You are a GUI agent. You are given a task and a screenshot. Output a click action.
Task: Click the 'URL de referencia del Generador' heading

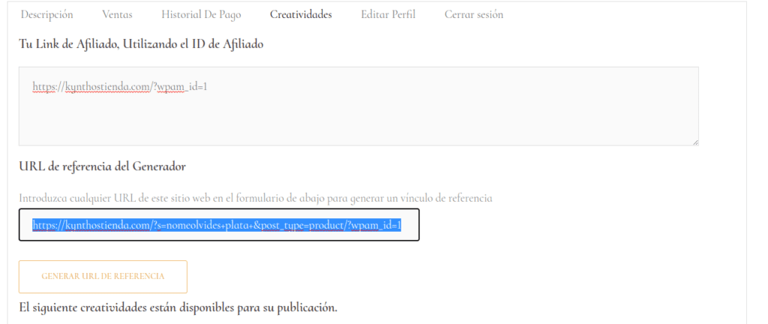click(102, 166)
